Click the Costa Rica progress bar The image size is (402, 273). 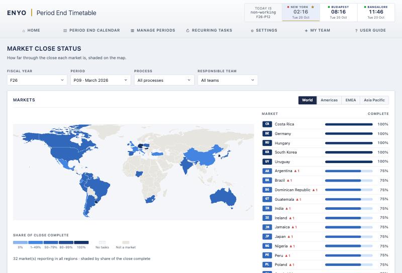(349, 124)
